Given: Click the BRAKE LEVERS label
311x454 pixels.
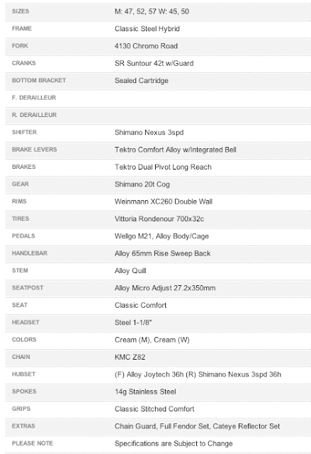Looking at the screenshot, I should click(35, 150).
